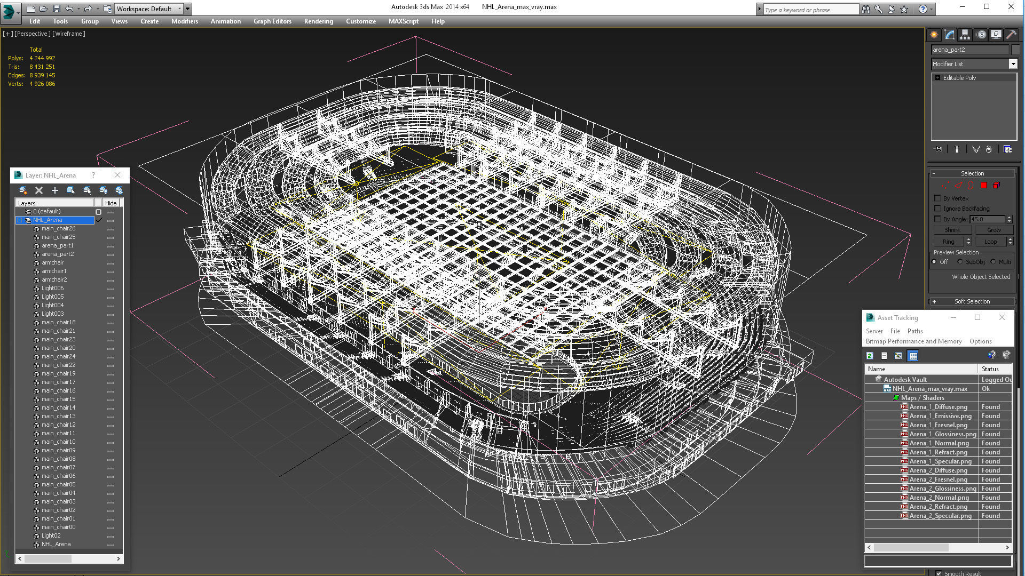Open the Rendering menu
The width and height of the screenshot is (1025, 576).
(x=318, y=21)
